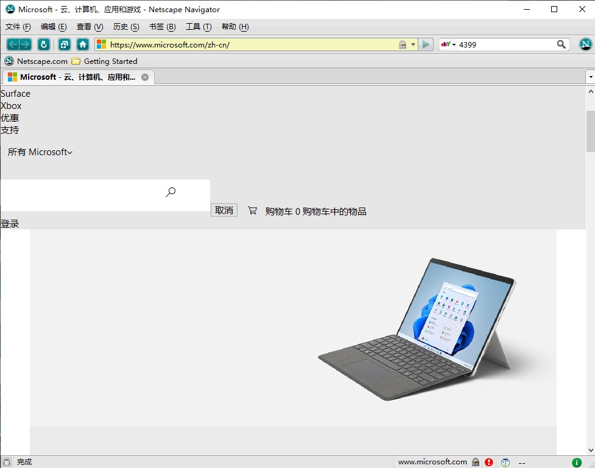Image resolution: width=595 pixels, height=468 pixels.
Task: Open the 书签 (B) menu
Action: point(162,27)
